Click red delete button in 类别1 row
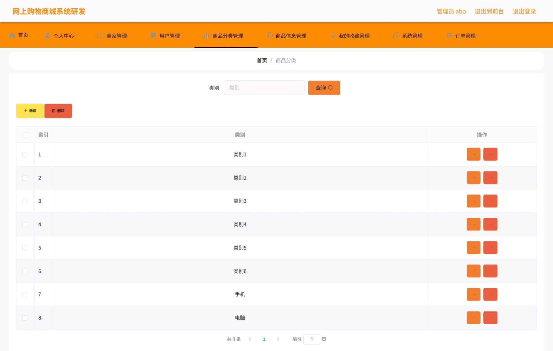Viewport: 553px width, 351px height. [x=490, y=154]
